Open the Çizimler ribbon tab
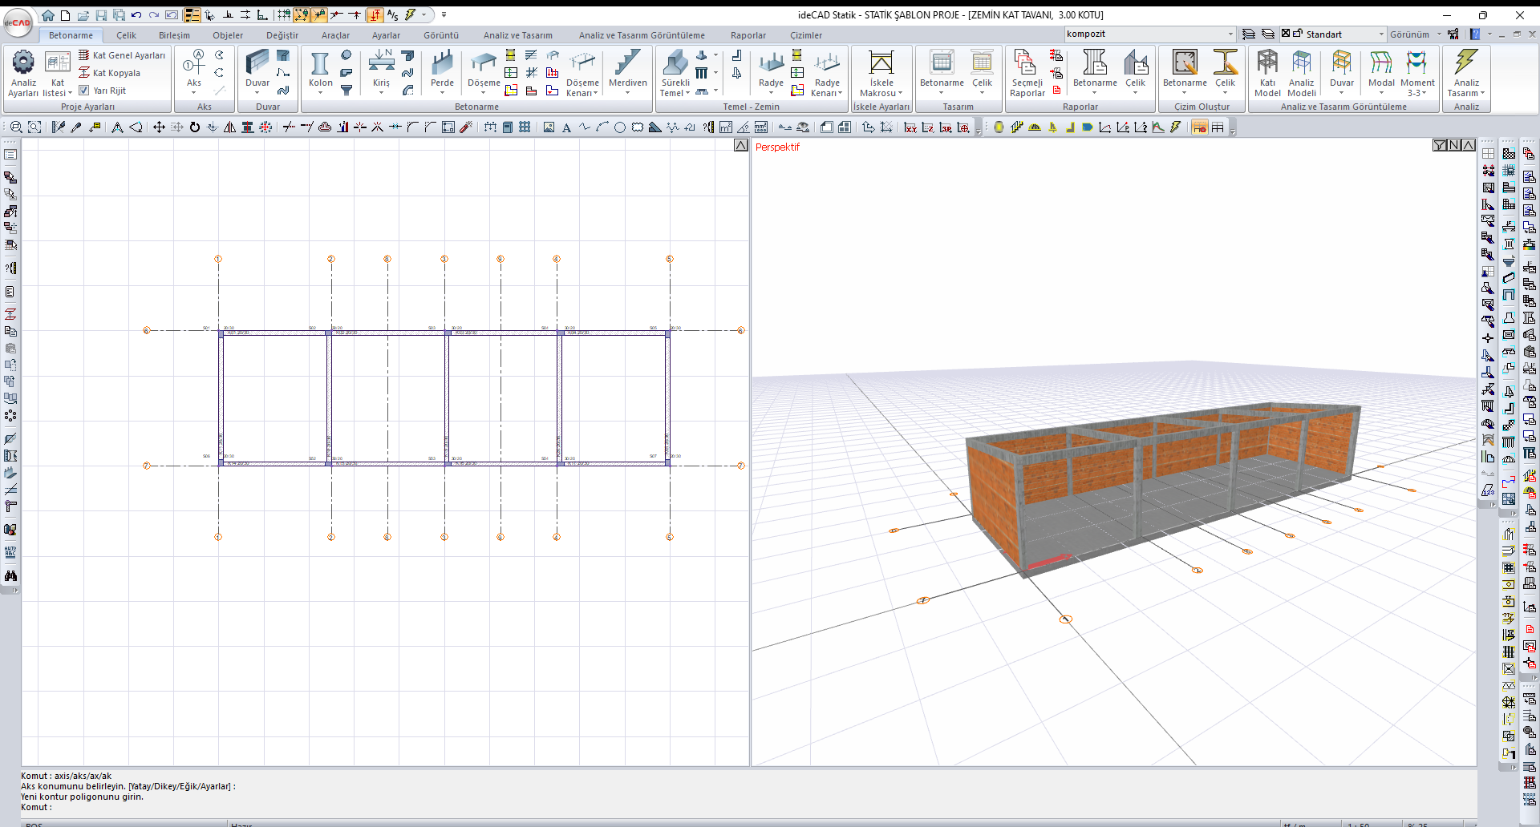Viewport: 1540px width, 827px height. [x=806, y=35]
